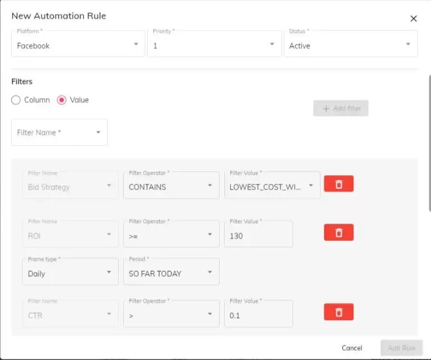Change the ROI operator from >=
This screenshot has width=431, height=360.
click(171, 236)
